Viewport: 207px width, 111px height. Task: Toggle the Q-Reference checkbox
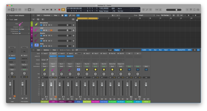(19, 31)
